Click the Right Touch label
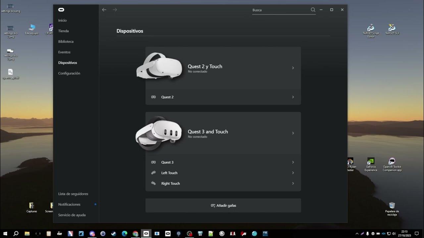424x238 pixels. tap(171, 183)
